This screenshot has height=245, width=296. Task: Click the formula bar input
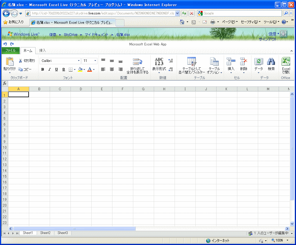(151, 83)
